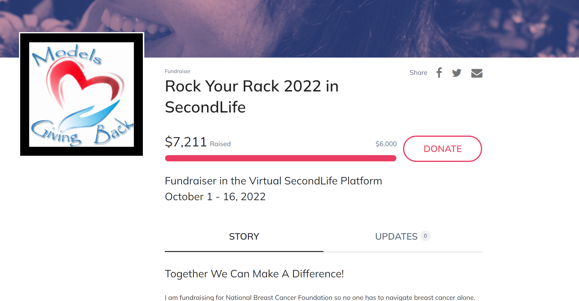
Task: Click the DONATE button
Action: click(442, 149)
